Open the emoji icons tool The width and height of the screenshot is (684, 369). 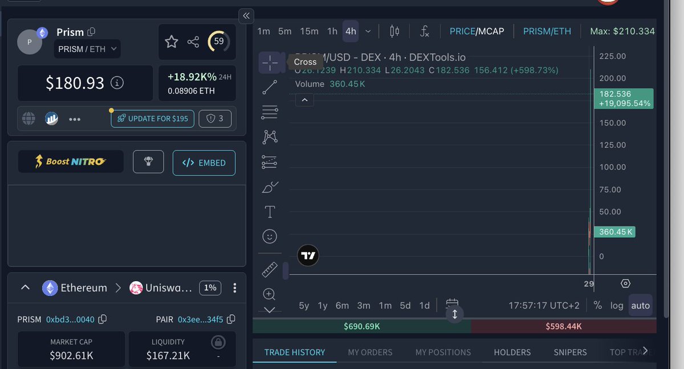coord(270,236)
